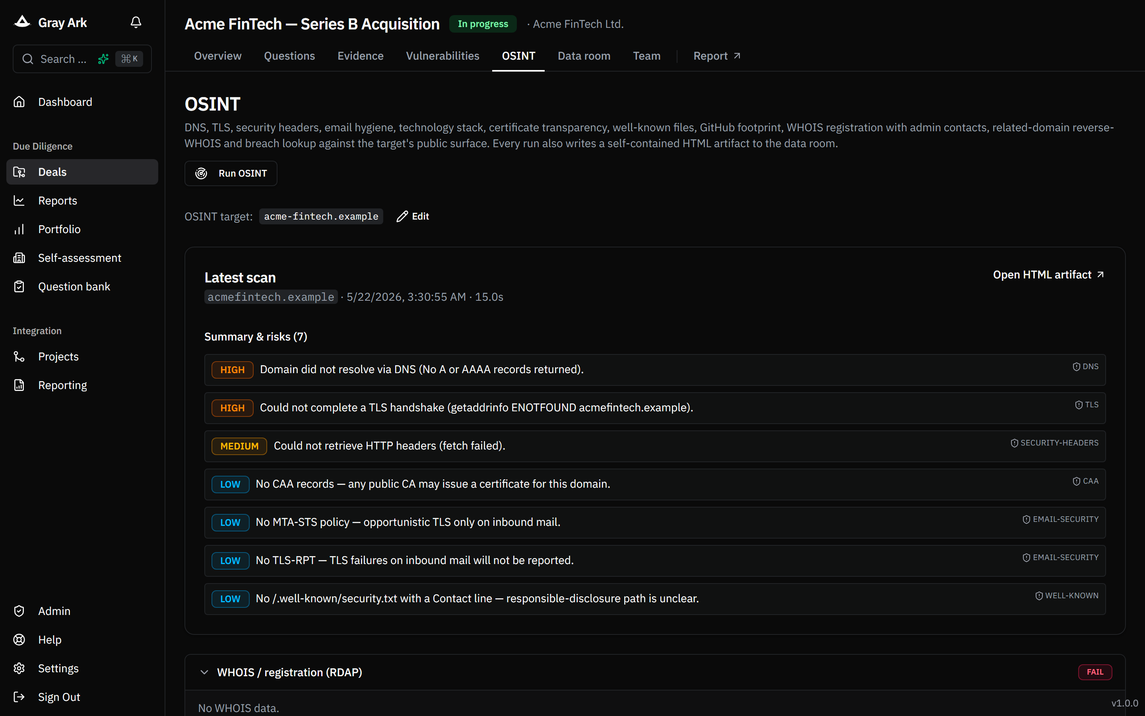The image size is (1145, 716).
Task: Go to the Evidence tab
Action: 361,56
